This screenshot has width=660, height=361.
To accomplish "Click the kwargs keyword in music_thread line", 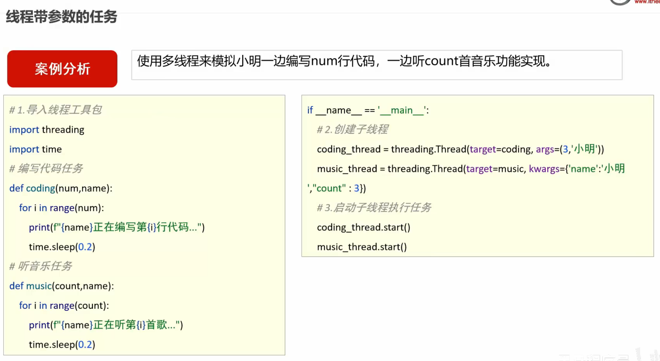I will [544, 169].
